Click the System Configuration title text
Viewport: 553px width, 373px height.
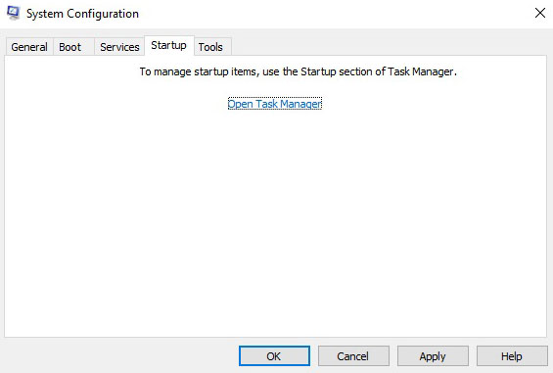[x=82, y=14]
